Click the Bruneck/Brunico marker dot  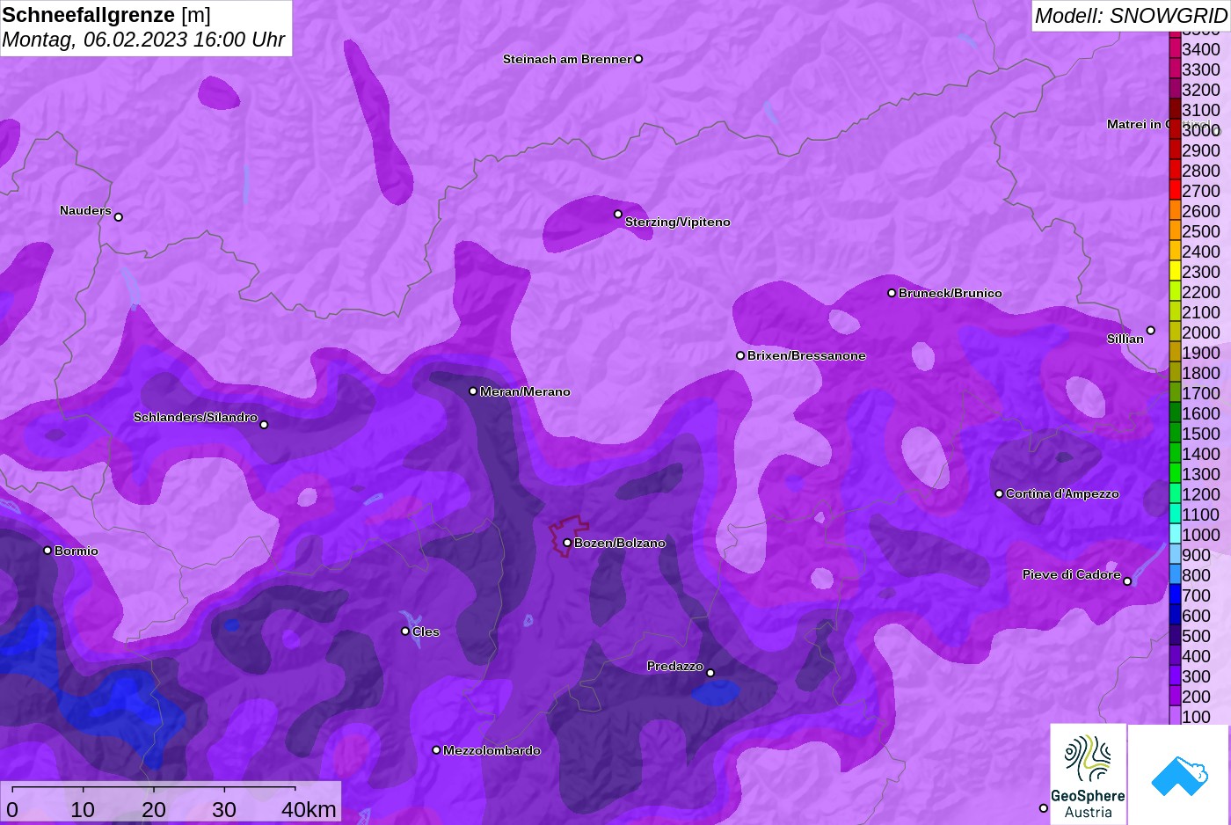[x=892, y=293]
